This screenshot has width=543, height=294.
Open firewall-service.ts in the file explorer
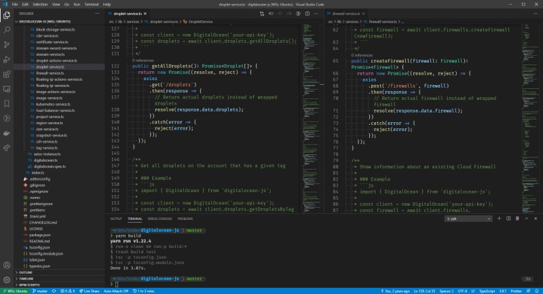50,73
